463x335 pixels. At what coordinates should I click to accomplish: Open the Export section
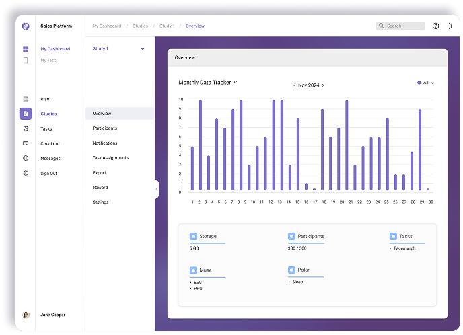(x=99, y=173)
